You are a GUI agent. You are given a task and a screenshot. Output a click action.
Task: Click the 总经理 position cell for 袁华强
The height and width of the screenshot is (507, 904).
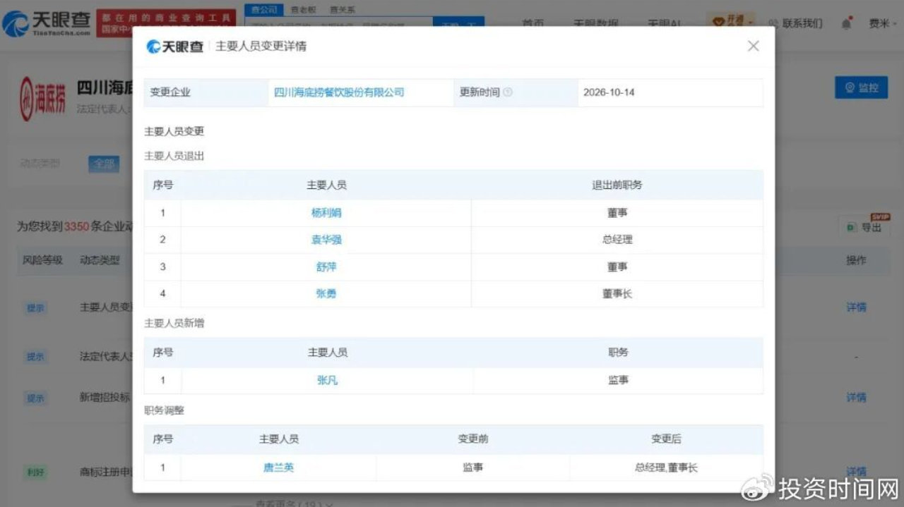[617, 240]
